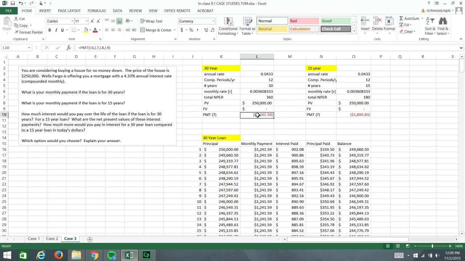The height and width of the screenshot is (261, 465).
Task: Open the font size 11 dropdown
Action: tap(87, 21)
